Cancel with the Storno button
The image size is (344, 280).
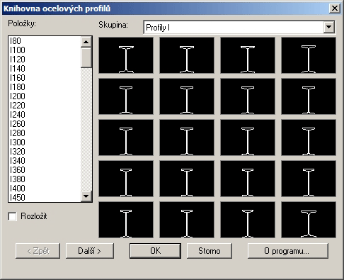pos(210,251)
